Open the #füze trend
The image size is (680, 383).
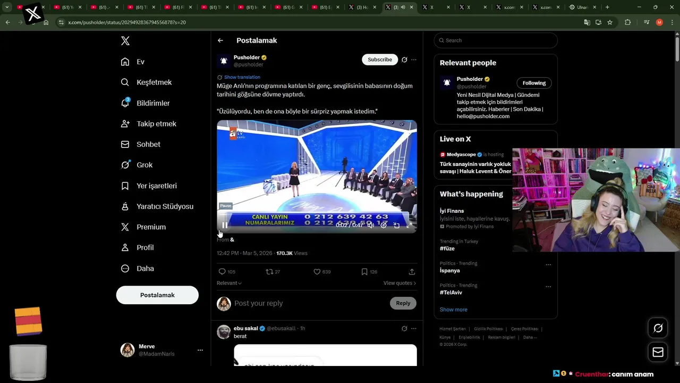447,248
